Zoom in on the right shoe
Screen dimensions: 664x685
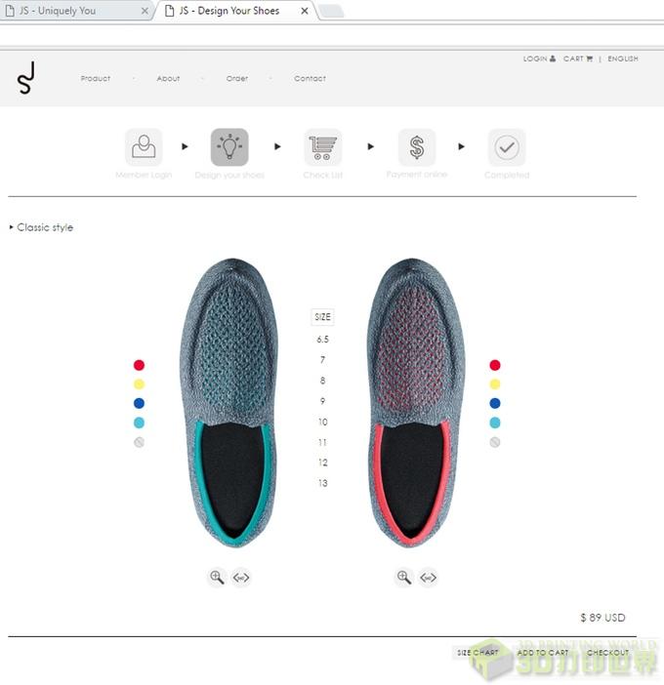(403, 577)
